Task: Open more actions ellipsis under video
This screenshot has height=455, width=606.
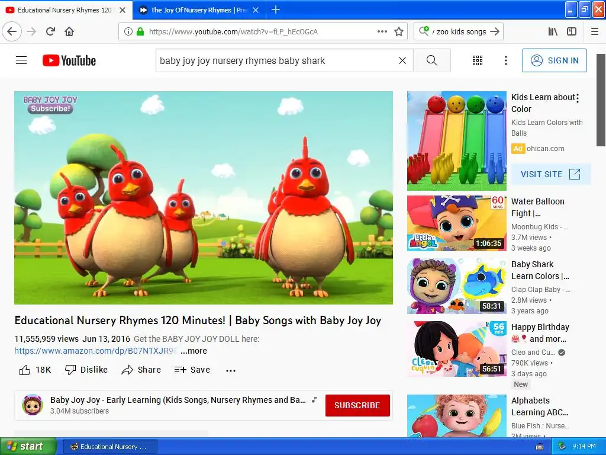Action: coord(231,370)
